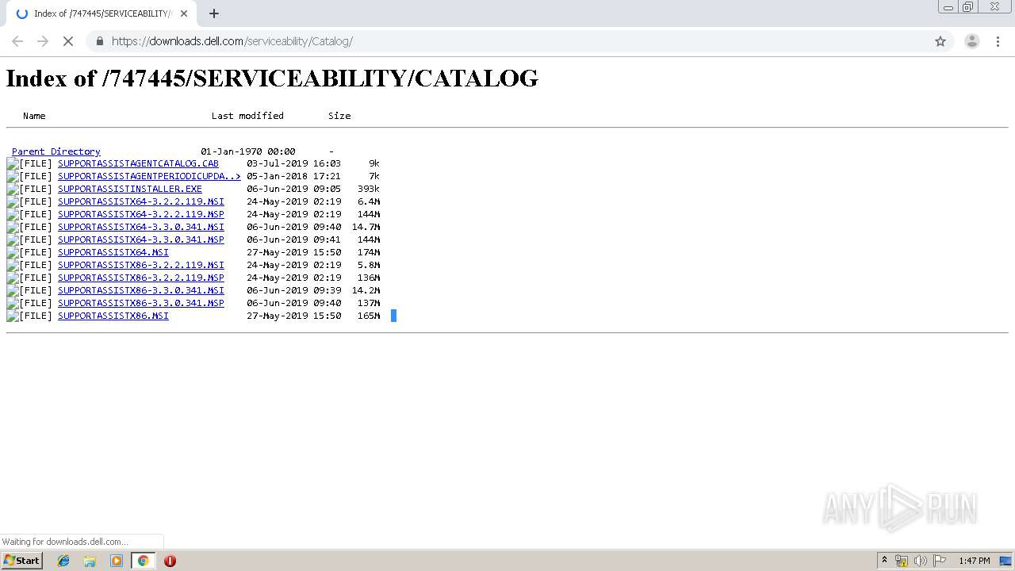Download SUPPORTASSISTAGENTCATALOG.CAB
The height and width of the screenshot is (571, 1015).
coord(138,164)
